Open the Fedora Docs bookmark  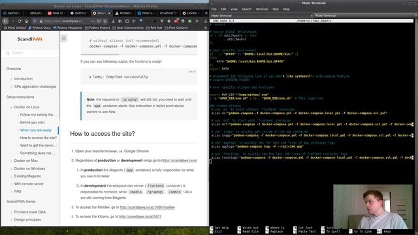[39, 27]
